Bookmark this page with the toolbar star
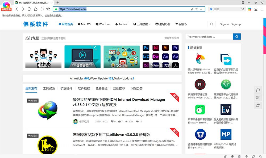 click(x=48, y=9)
